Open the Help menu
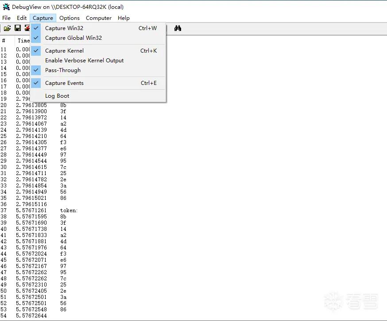387x321 pixels. pos(124,18)
